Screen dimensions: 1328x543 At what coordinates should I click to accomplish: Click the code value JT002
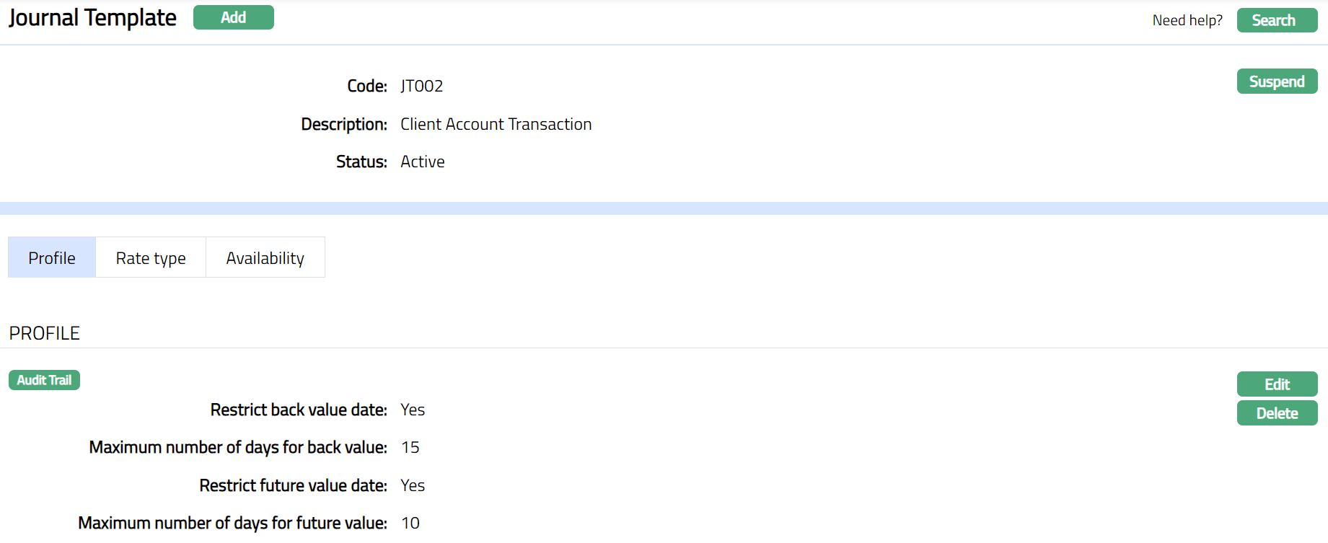tap(421, 87)
